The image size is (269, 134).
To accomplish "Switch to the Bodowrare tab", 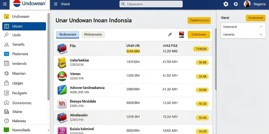I will [x=68, y=35].
